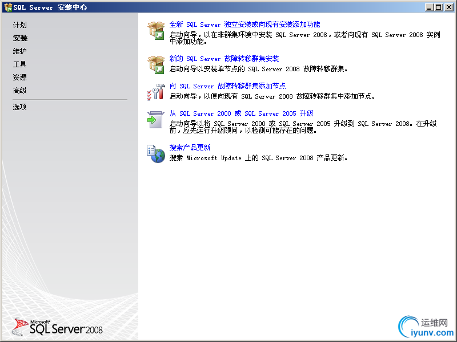457x342 pixels.
Task: Close the SQL Server 安装中心 window
Action: (x=449, y=7)
